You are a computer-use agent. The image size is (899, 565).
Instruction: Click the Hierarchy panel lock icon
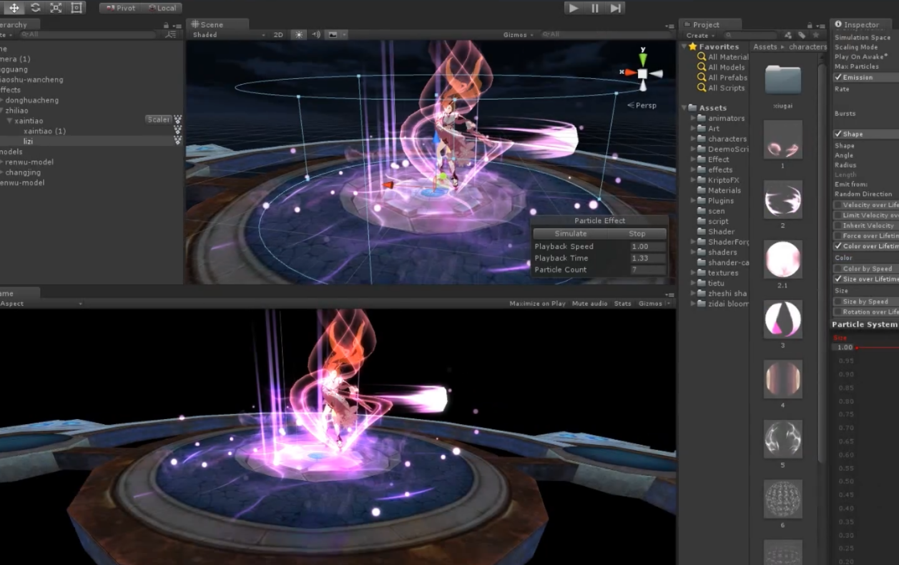point(166,26)
